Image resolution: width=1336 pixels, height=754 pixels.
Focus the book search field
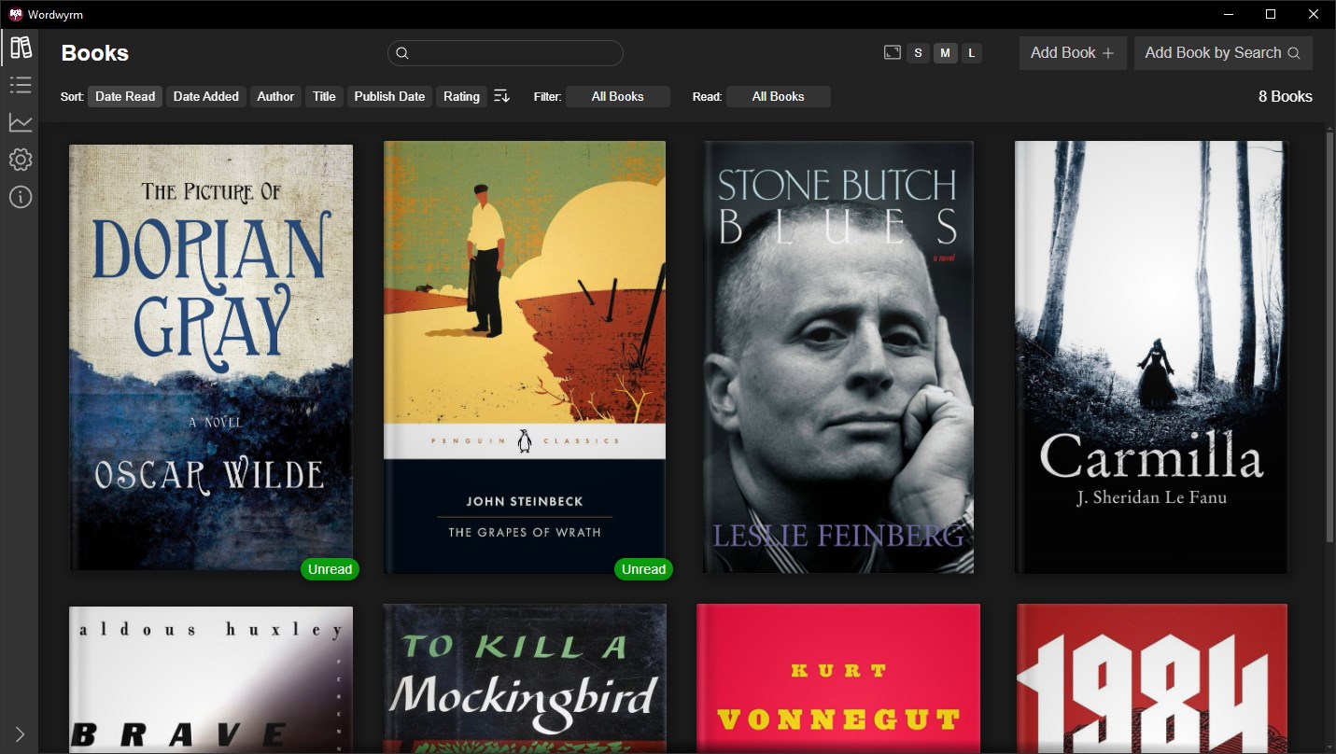pyautogui.click(x=505, y=53)
